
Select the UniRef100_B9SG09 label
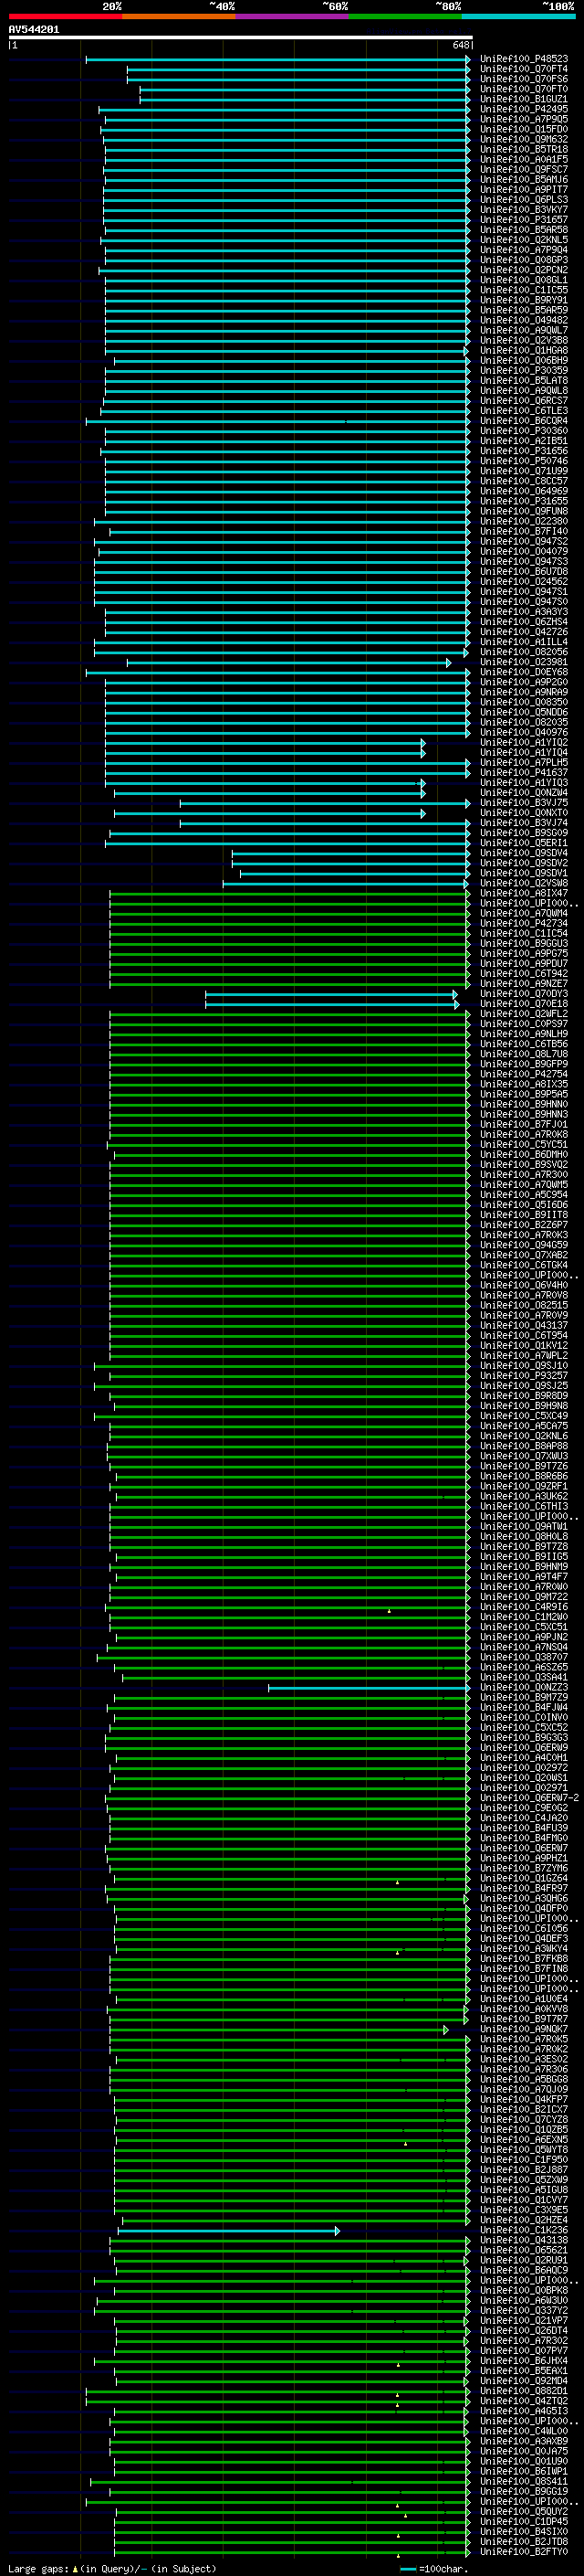(x=524, y=833)
